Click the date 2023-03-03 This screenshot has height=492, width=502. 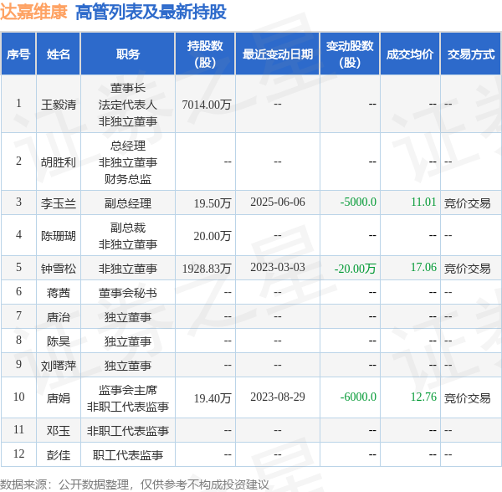pos(278,267)
